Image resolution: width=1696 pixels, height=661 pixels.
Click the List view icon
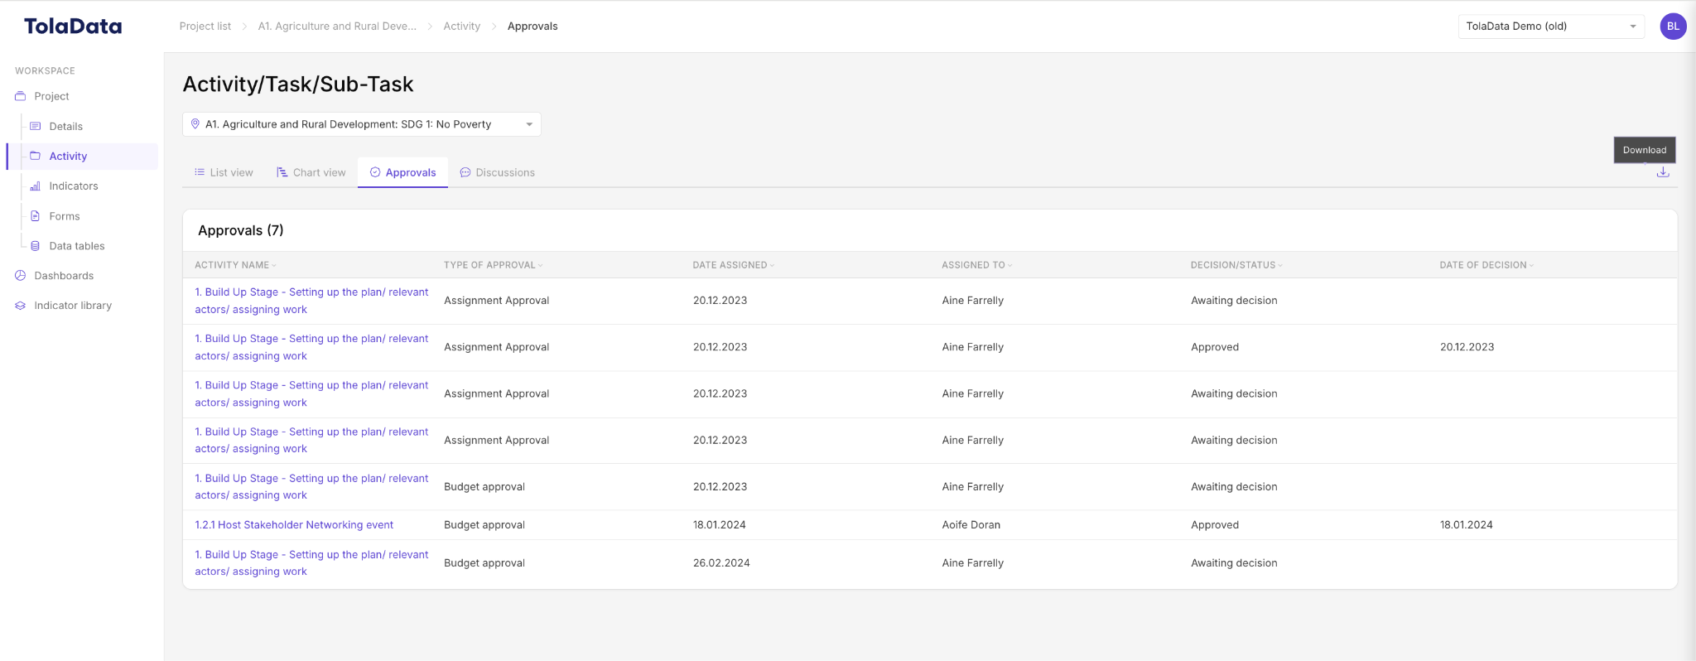(200, 172)
